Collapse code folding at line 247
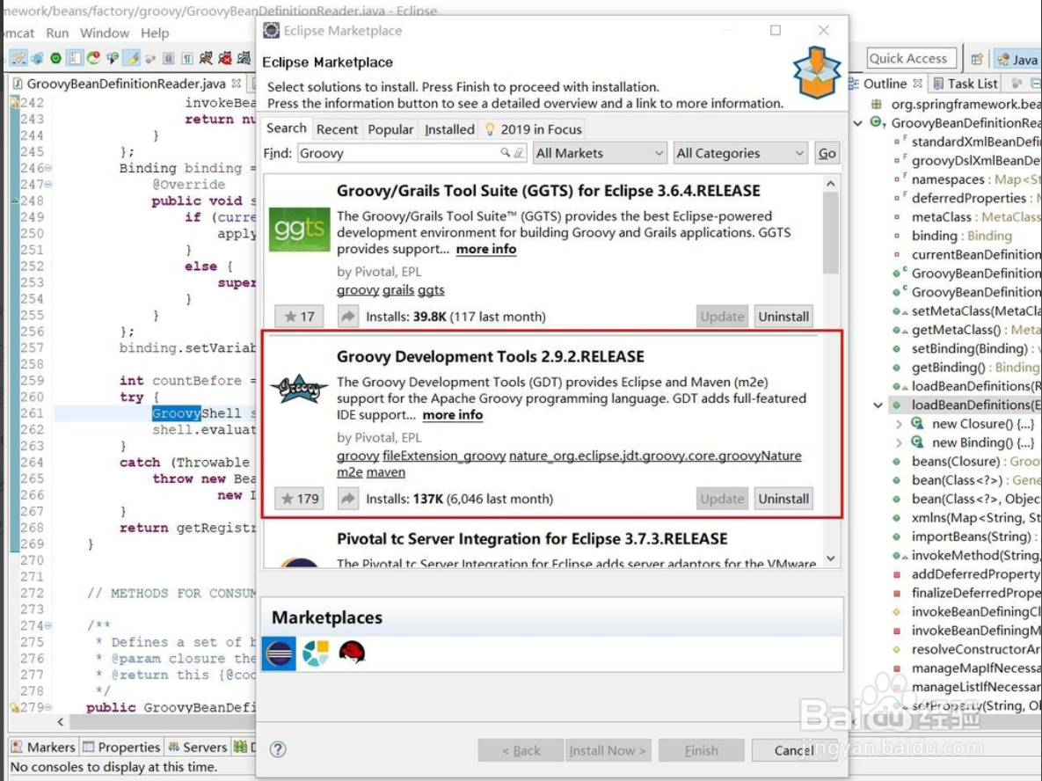Screen dimensions: 1042x781 pos(47,184)
